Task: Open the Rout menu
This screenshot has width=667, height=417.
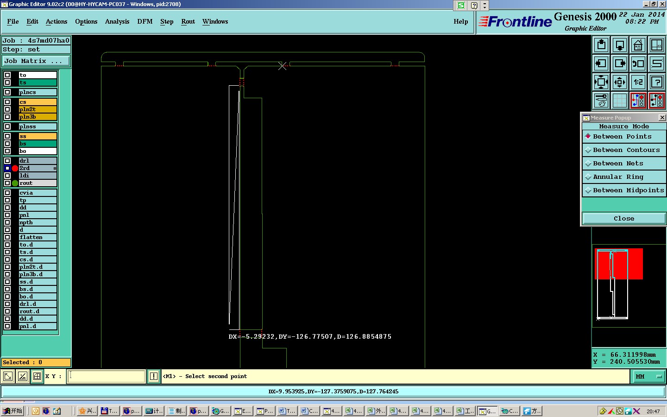Action: (x=188, y=22)
